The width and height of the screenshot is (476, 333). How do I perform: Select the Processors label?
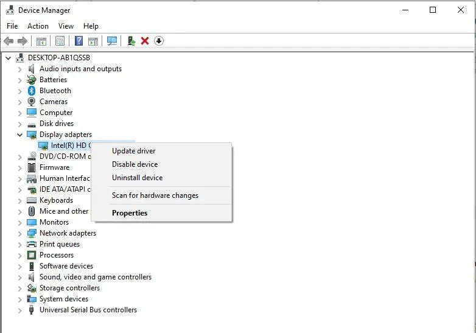[57, 255]
